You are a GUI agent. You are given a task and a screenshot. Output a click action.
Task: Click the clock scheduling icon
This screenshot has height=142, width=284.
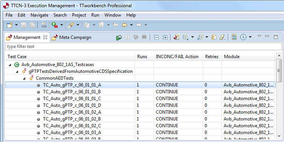[x=243, y=37]
